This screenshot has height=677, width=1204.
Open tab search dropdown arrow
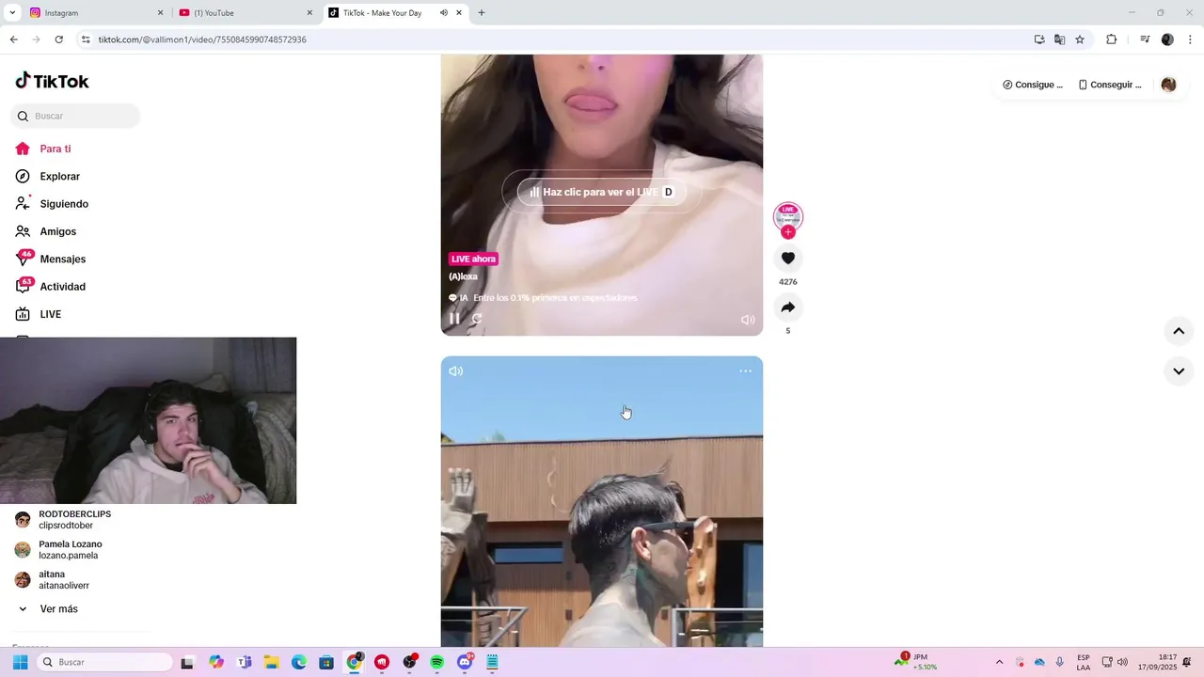tap(12, 13)
